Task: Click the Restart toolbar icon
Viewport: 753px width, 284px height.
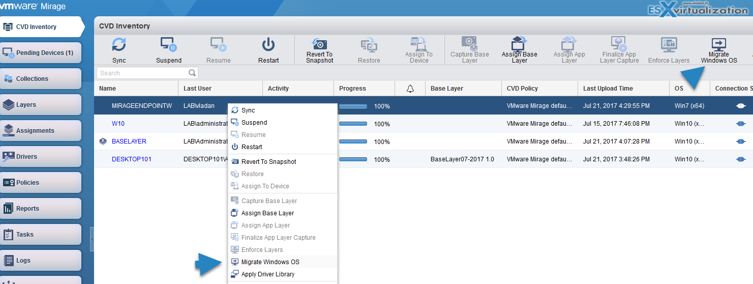Action: (268, 45)
